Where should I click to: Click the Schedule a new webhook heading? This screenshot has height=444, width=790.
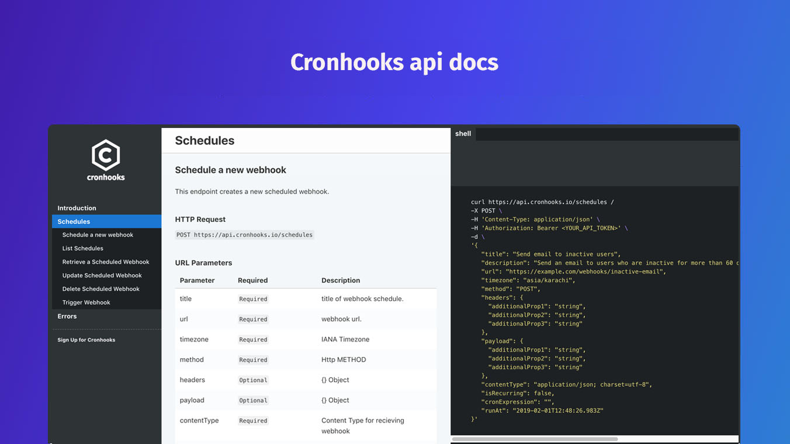point(230,170)
